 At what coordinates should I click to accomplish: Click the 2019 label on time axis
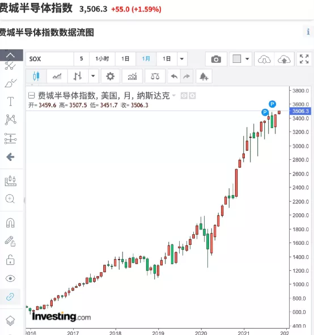[x=158, y=333]
